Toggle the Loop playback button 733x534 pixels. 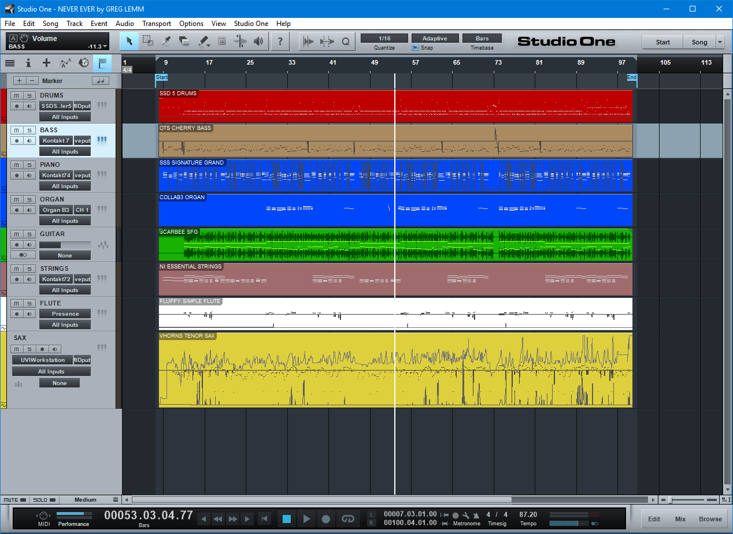pos(347,519)
